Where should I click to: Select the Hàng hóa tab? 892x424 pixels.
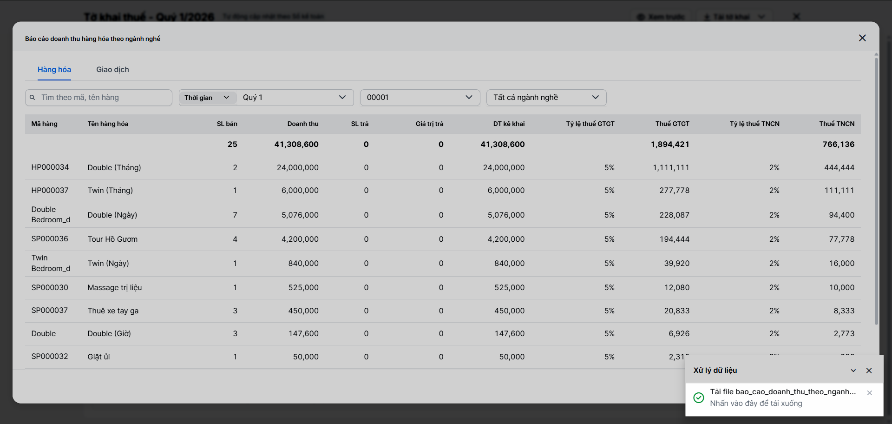[x=54, y=70]
